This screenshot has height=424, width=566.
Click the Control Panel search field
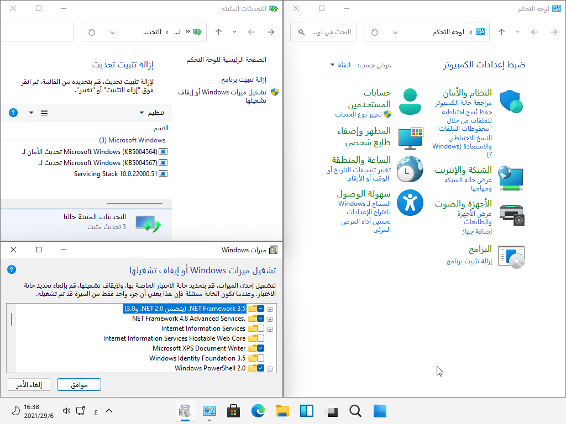[x=323, y=32]
